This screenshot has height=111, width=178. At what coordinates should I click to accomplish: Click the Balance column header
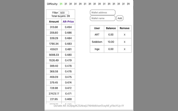[111, 28]
